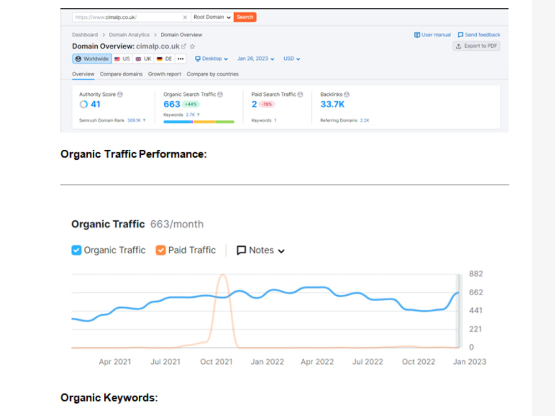Screen dimensions: 555x416
Task: Open the Root Domain dropdown
Action: (212, 17)
